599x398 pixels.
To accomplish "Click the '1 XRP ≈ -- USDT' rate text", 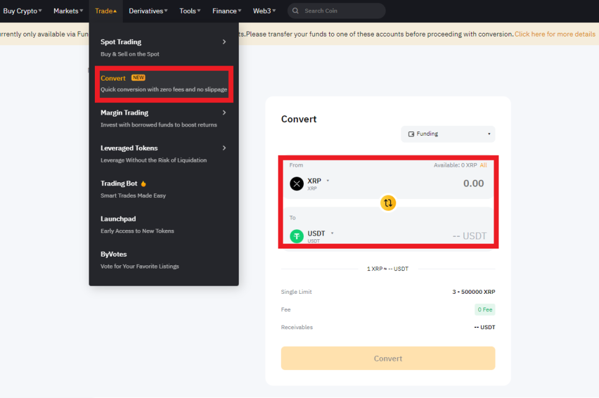I will [x=388, y=269].
